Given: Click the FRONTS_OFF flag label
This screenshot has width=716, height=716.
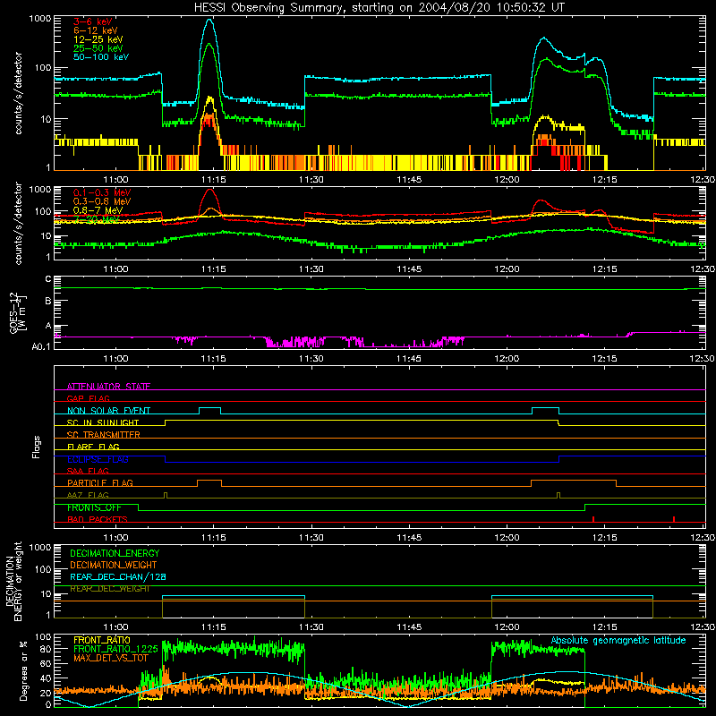Looking at the screenshot, I should (x=94, y=507).
